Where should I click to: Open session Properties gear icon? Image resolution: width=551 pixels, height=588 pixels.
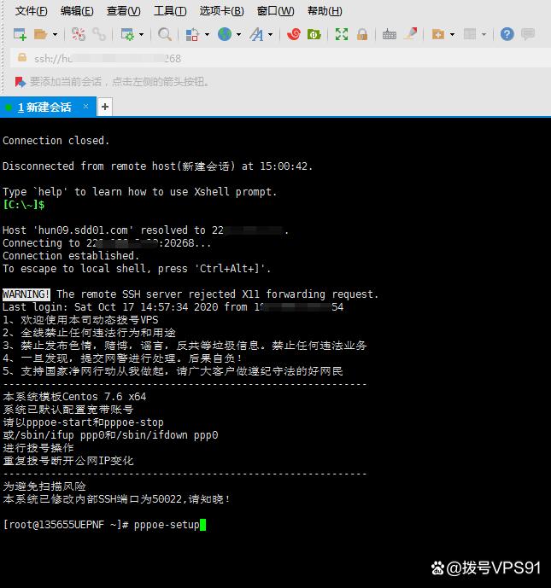tap(127, 34)
